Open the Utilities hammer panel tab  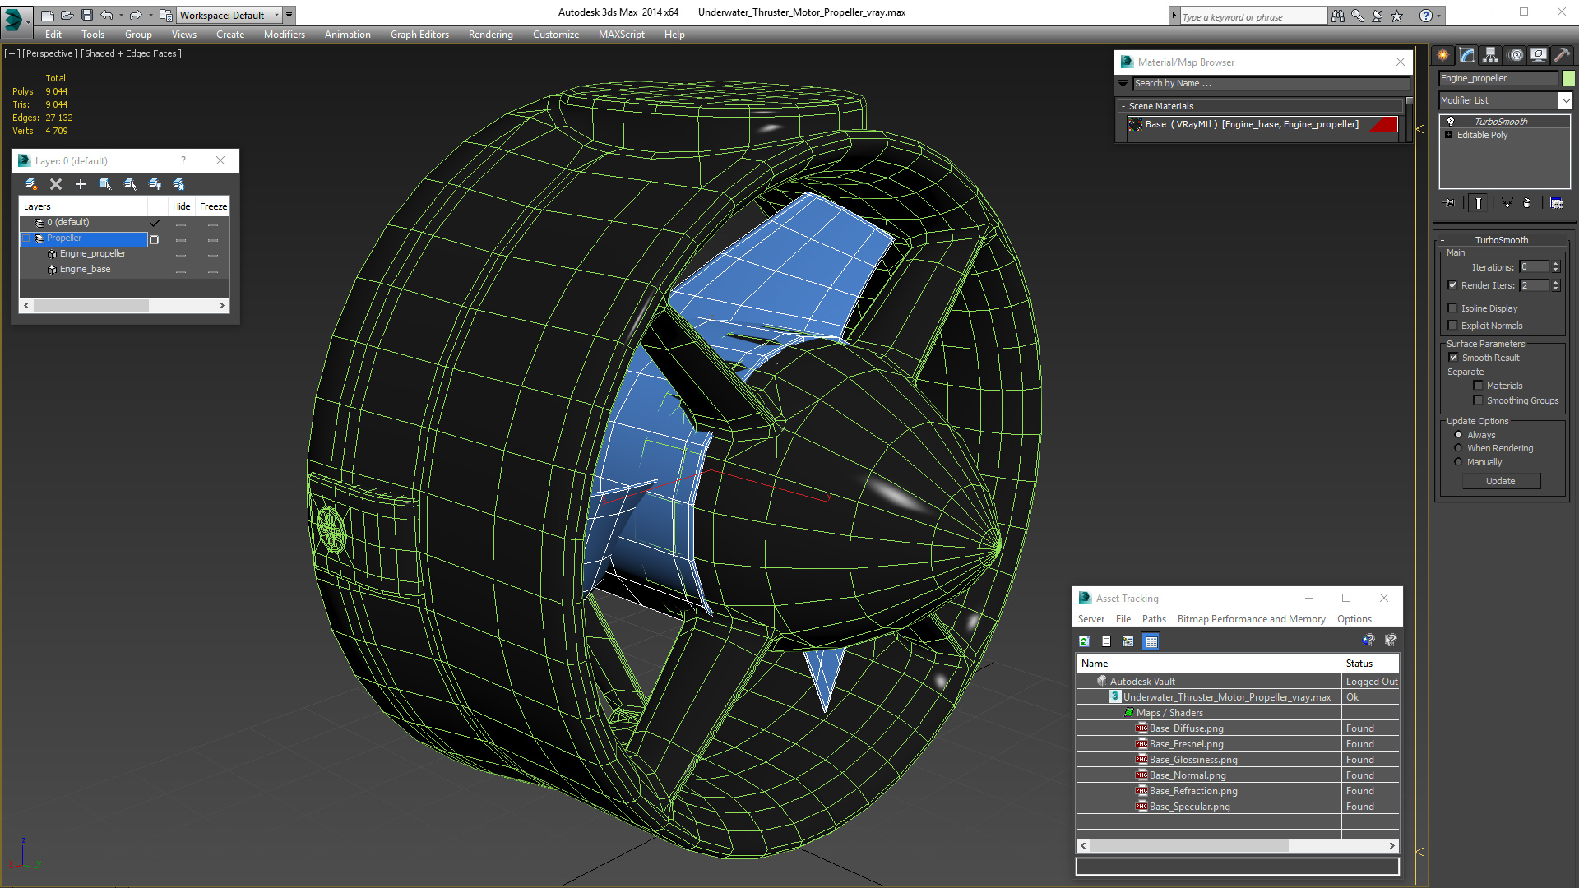point(1563,55)
